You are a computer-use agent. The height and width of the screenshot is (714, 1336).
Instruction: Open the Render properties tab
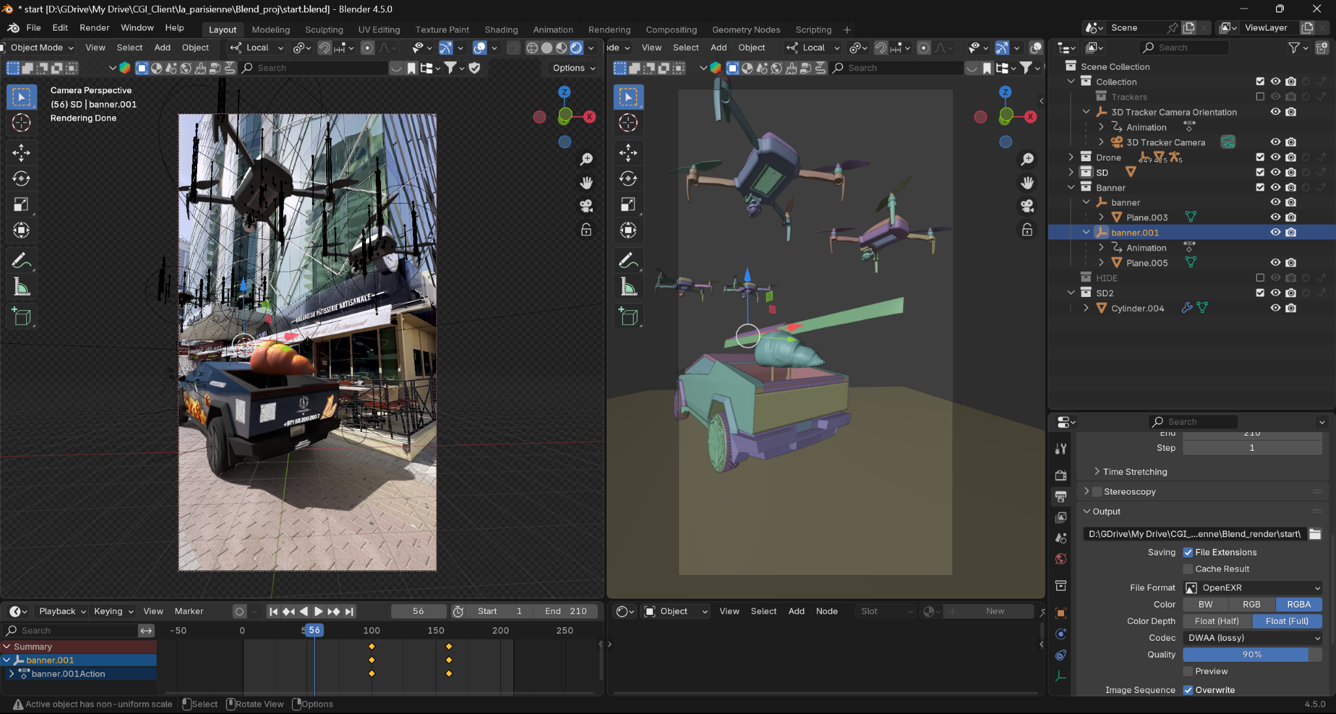1061,475
